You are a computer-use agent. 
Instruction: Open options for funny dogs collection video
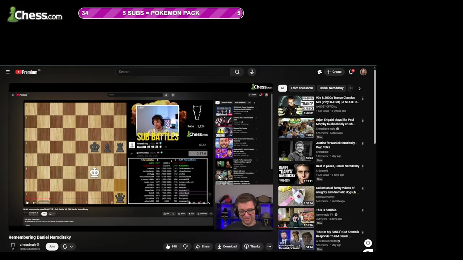pyautogui.click(x=363, y=188)
